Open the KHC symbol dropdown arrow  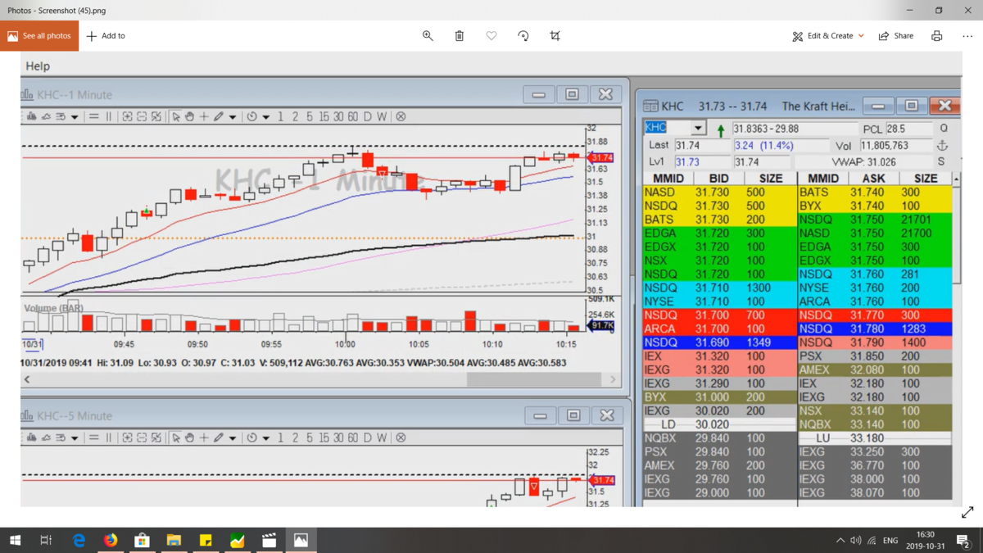[x=698, y=128]
